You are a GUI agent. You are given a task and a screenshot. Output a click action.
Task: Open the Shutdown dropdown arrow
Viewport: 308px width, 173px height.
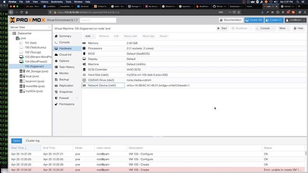251,29
